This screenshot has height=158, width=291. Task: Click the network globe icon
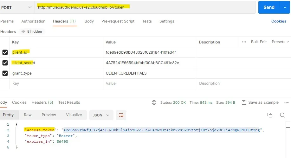tap(154, 102)
